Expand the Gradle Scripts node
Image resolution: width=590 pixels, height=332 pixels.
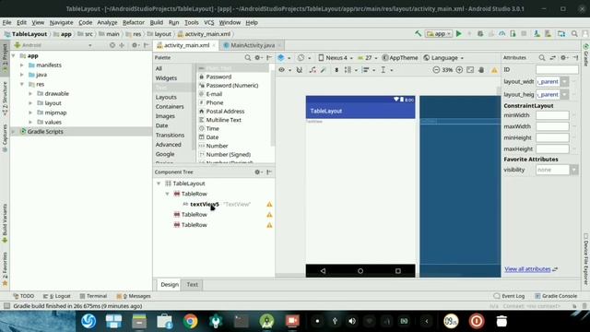coord(13,132)
